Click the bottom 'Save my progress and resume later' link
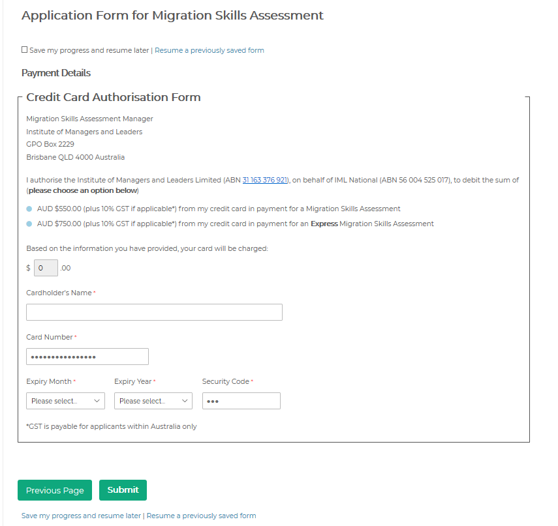Viewport: 558px width, 526px height. pos(81,516)
